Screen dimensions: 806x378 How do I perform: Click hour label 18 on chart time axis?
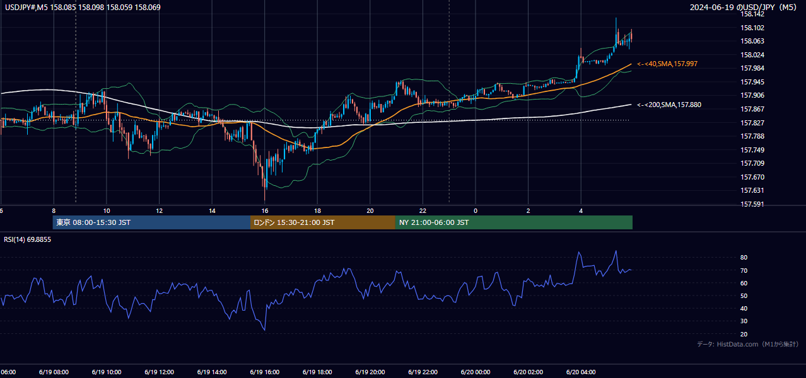[318, 210]
